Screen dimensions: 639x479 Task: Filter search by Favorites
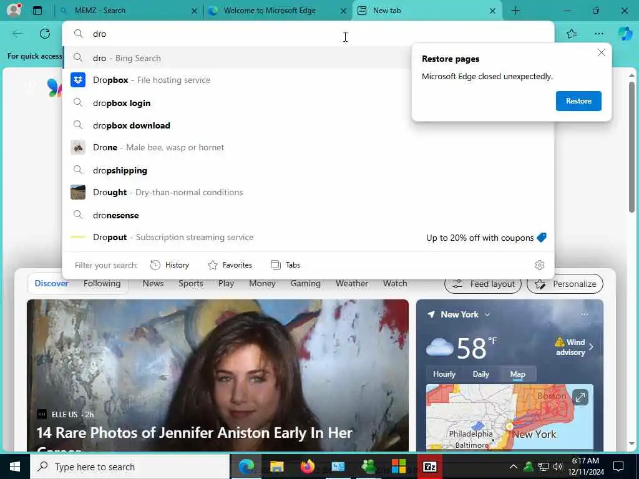[230, 265]
